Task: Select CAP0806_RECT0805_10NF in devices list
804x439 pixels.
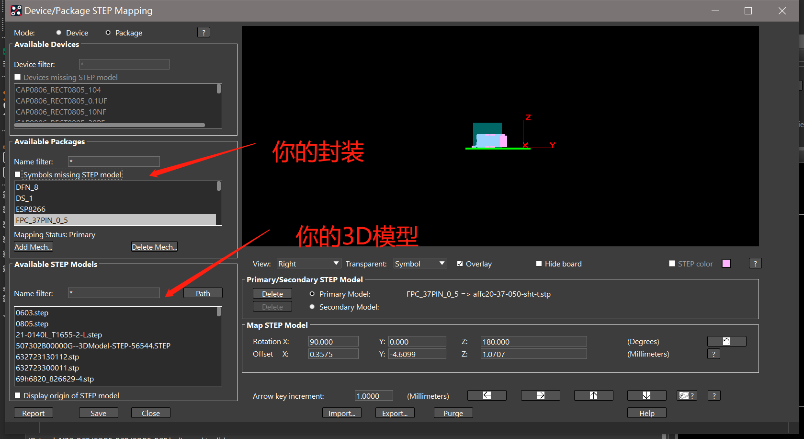Action: pos(115,112)
